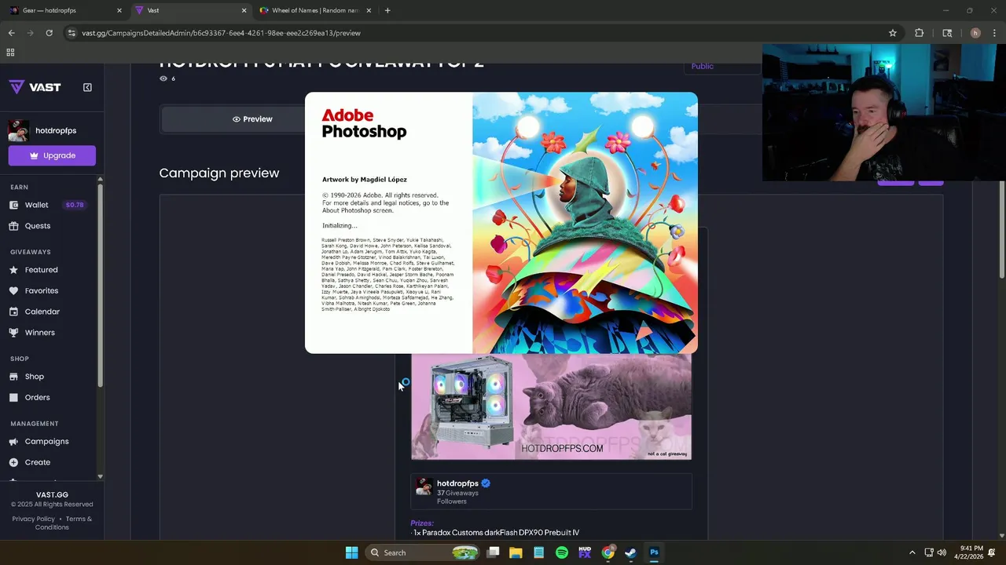Click hotdropfps name in campaign card
The height and width of the screenshot is (565, 1006).
pos(457,483)
